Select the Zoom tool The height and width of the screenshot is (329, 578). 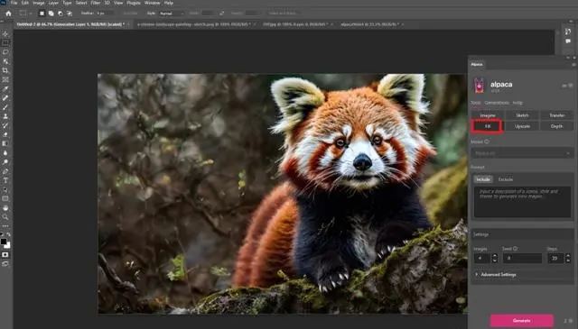tap(5, 217)
